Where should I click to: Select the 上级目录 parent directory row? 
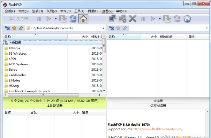coord(53,43)
